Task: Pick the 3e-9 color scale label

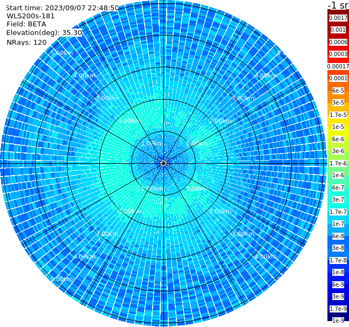Action: pyautogui.click(x=338, y=296)
